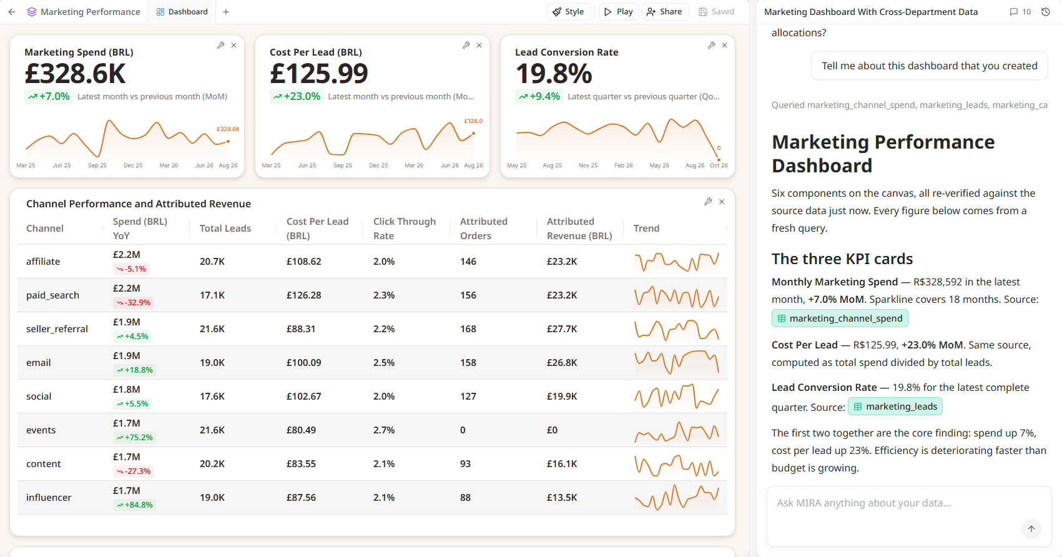The image size is (1062, 557).
Task: Click the £27.7K attributed revenue cell
Action: (562, 329)
